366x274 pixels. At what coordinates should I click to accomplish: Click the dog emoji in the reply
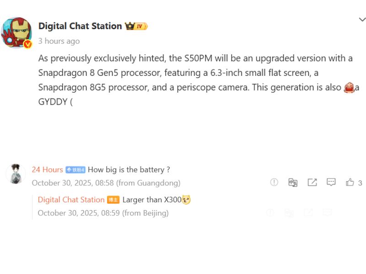tap(186, 200)
